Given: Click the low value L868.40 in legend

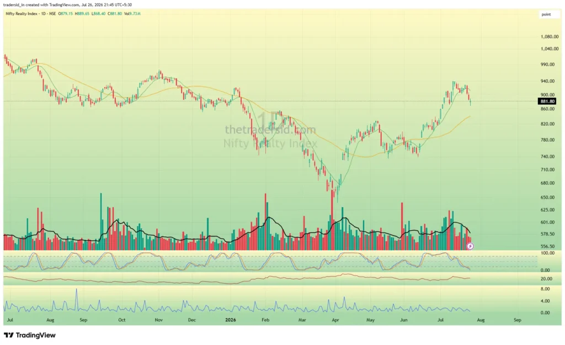Looking at the screenshot, I should [x=98, y=14].
